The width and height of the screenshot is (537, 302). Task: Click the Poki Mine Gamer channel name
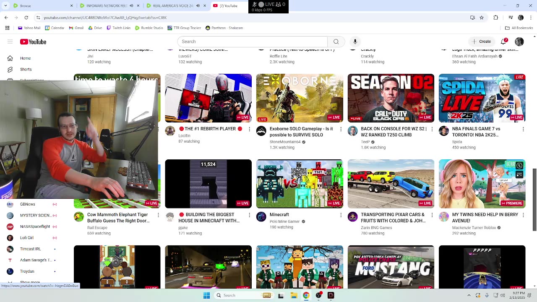(x=284, y=221)
